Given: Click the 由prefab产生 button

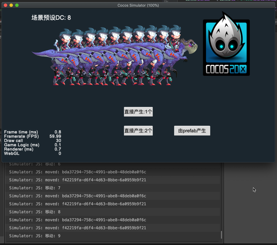Looking at the screenshot, I should pyautogui.click(x=192, y=130).
